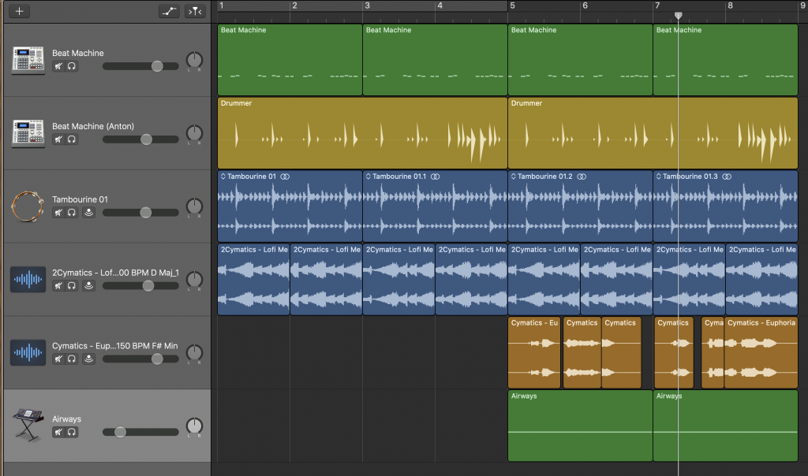Image resolution: width=808 pixels, height=476 pixels.
Task: Enable input monitoring on the Cymatics Lofi track
Action: (89, 285)
